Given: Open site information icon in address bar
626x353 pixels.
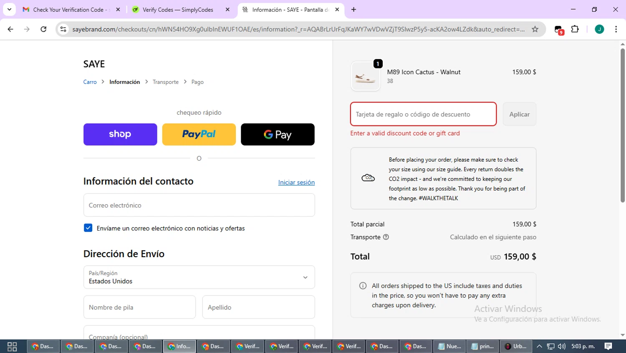Looking at the screenshot, I should tap(63, 29).
